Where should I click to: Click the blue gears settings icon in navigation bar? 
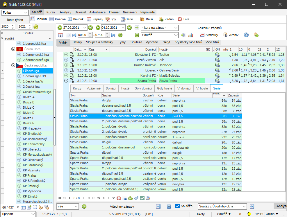[136, 198]
